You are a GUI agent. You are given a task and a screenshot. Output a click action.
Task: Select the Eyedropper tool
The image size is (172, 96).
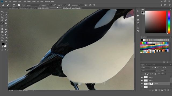(2, 20)
